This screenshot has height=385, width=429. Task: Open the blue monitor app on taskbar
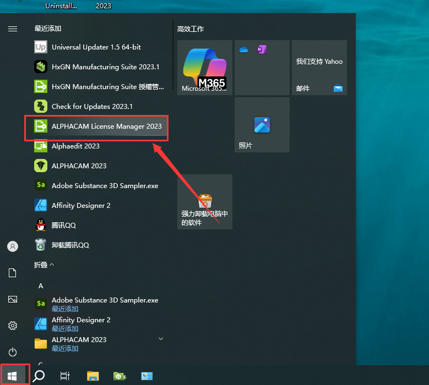pos(147,376)
